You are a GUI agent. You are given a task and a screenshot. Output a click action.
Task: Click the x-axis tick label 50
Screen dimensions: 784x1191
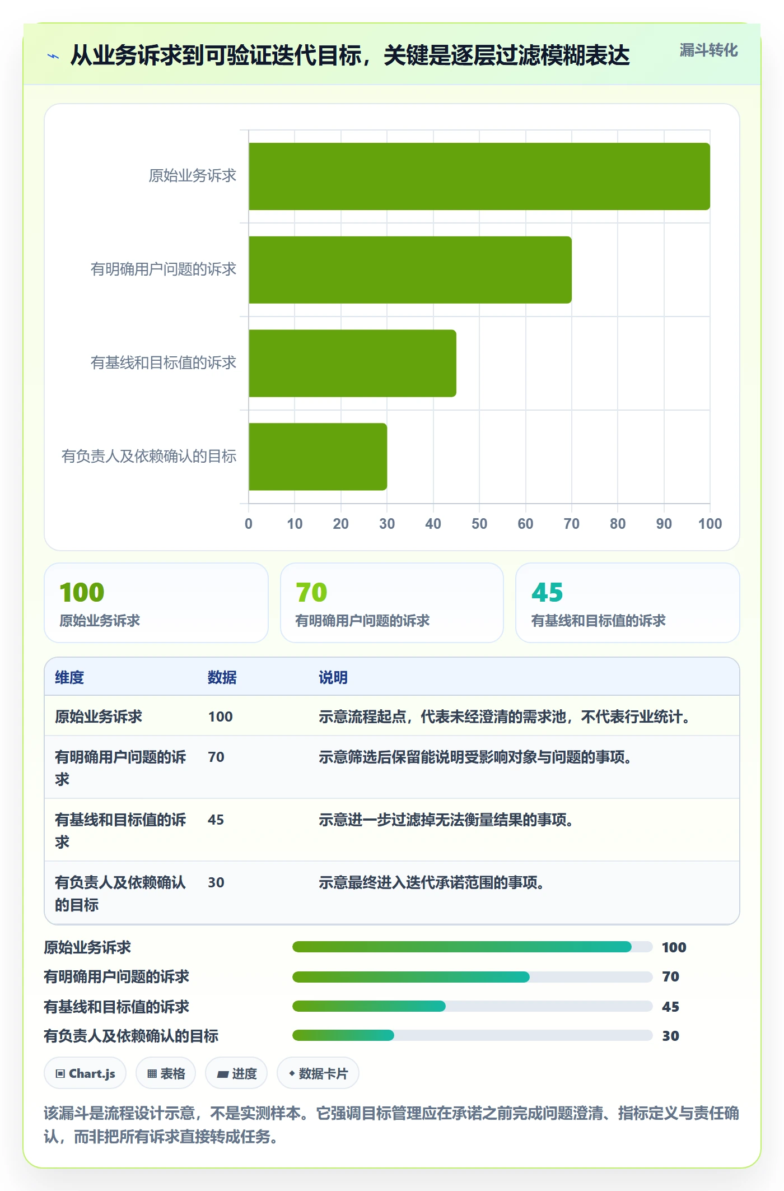click(x=479, y=524)
